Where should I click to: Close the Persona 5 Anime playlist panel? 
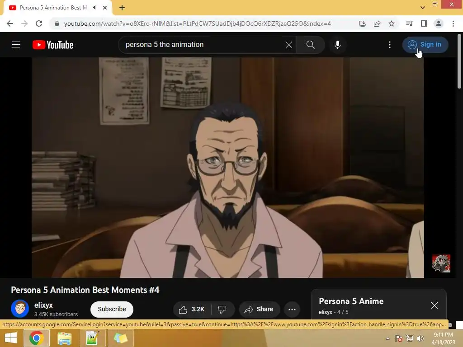435,305
